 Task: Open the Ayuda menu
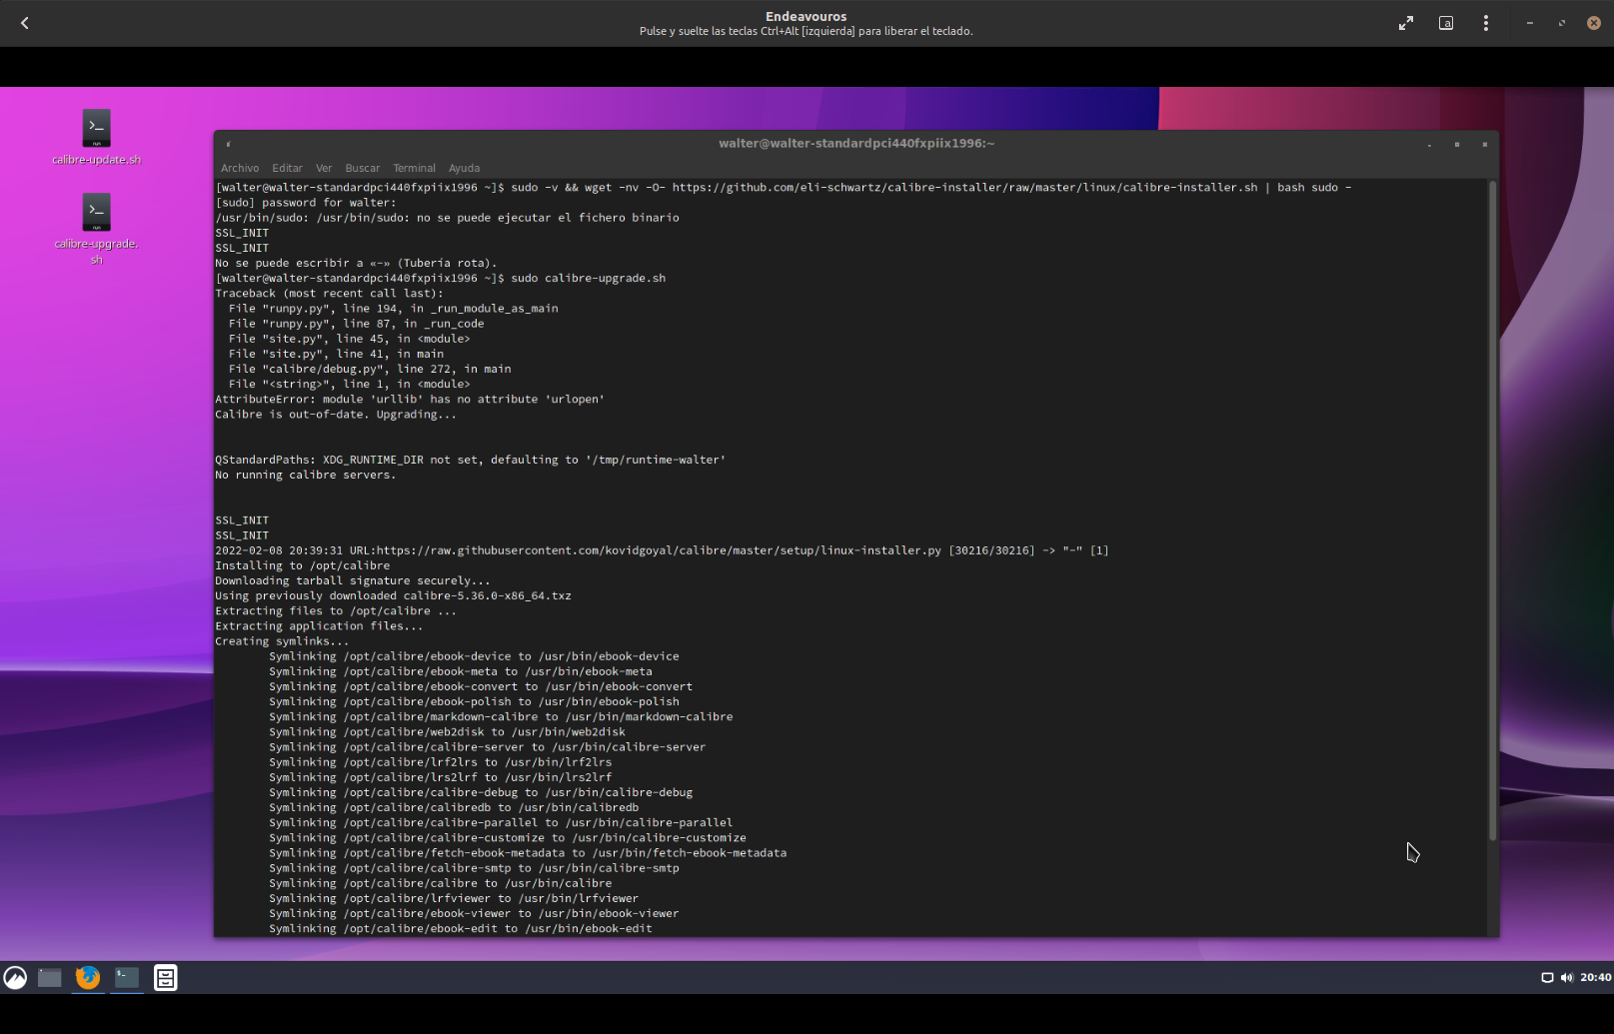coord(464,168)
